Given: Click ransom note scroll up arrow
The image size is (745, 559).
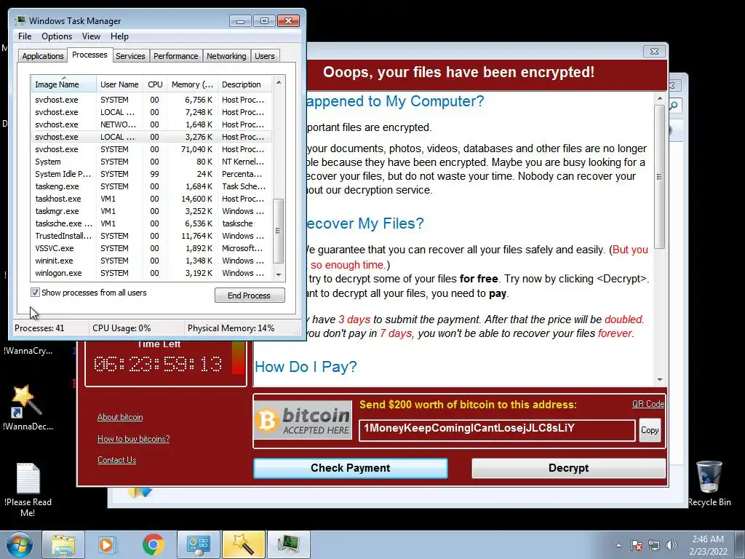Looking at the screenshot, I should click(x=659, y=98).
